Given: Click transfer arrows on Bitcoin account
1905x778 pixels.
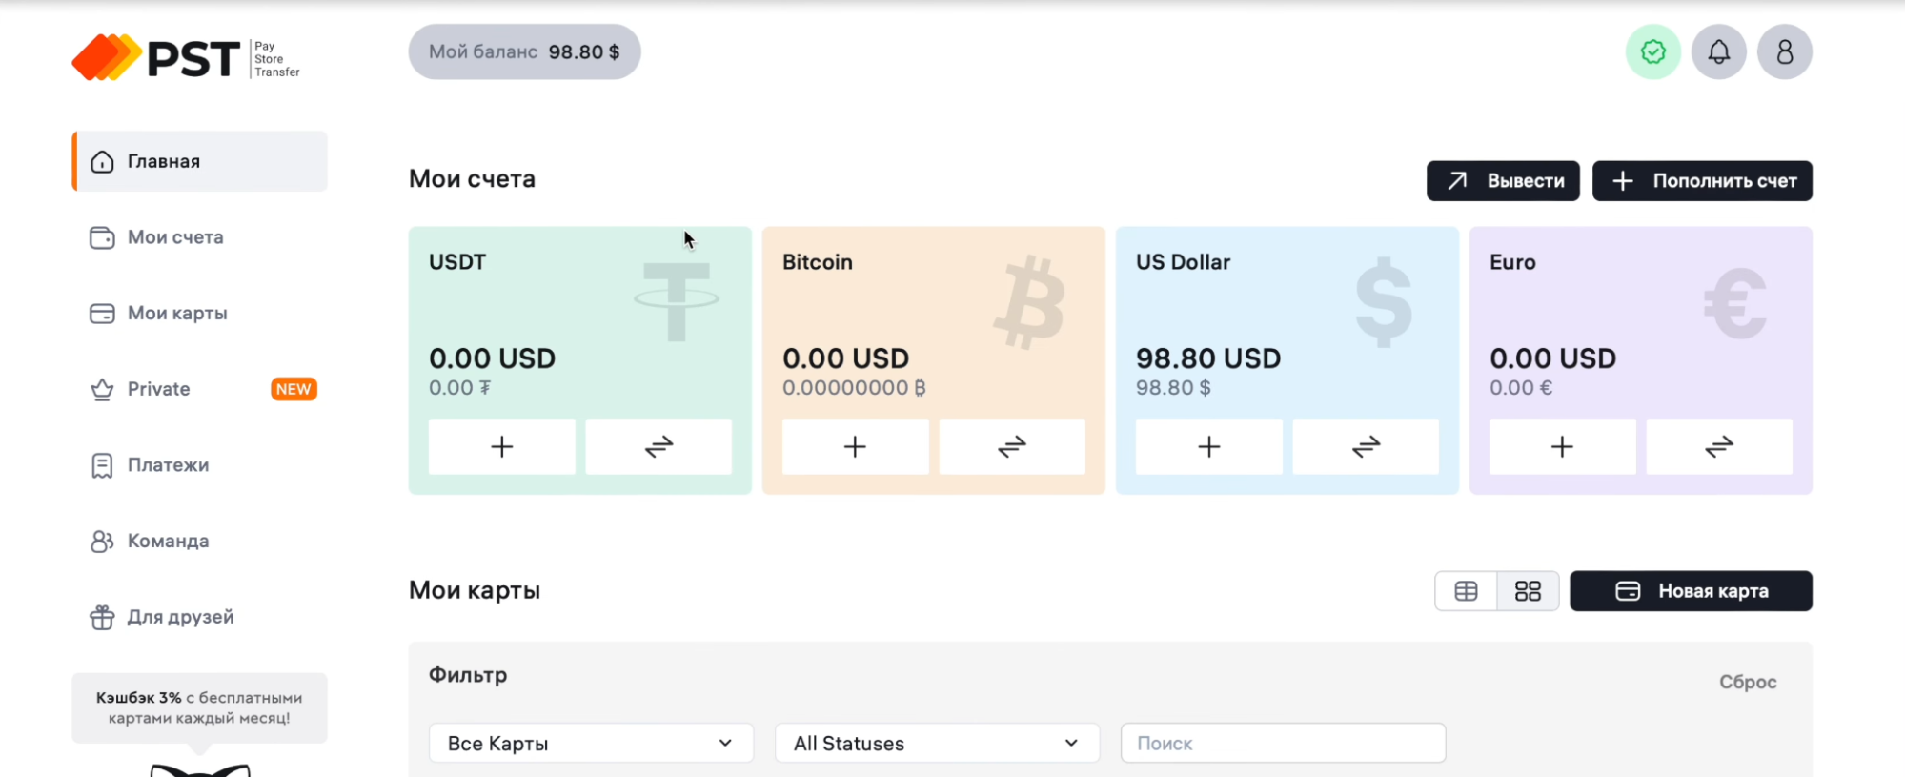Looking at the screenshot, I should 1012,446.
